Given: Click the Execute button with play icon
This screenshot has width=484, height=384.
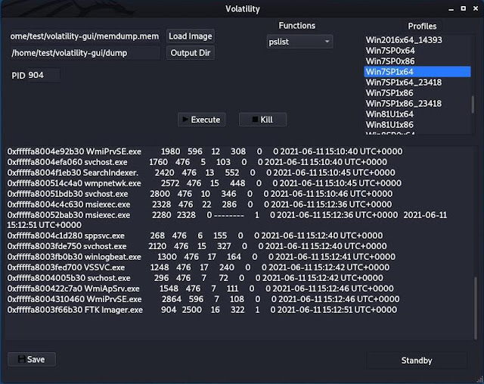Looking at the screenshot, I should (x=201, y=120).
